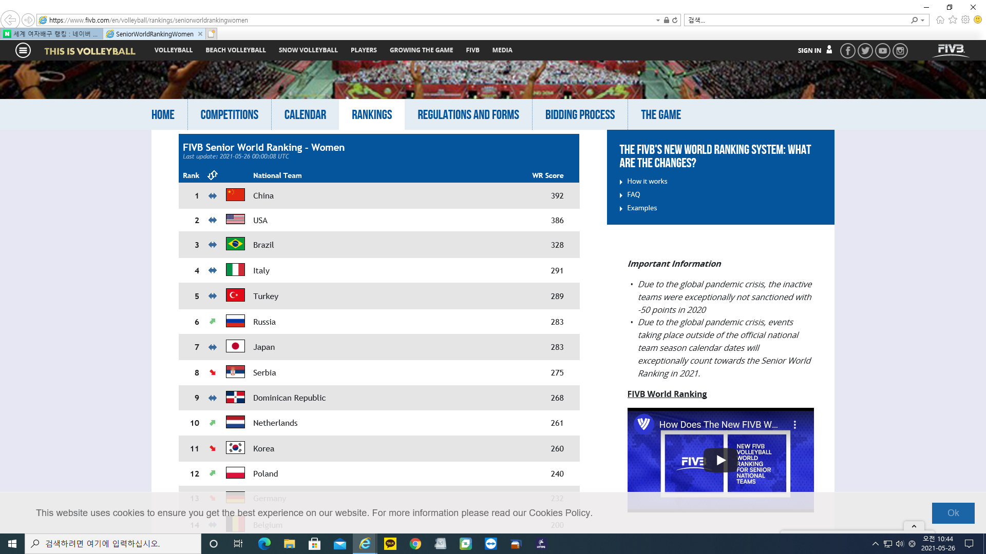Close SeniorWorldRankingWomen browser tab
The image size is (986, 554).
(200, 34)
